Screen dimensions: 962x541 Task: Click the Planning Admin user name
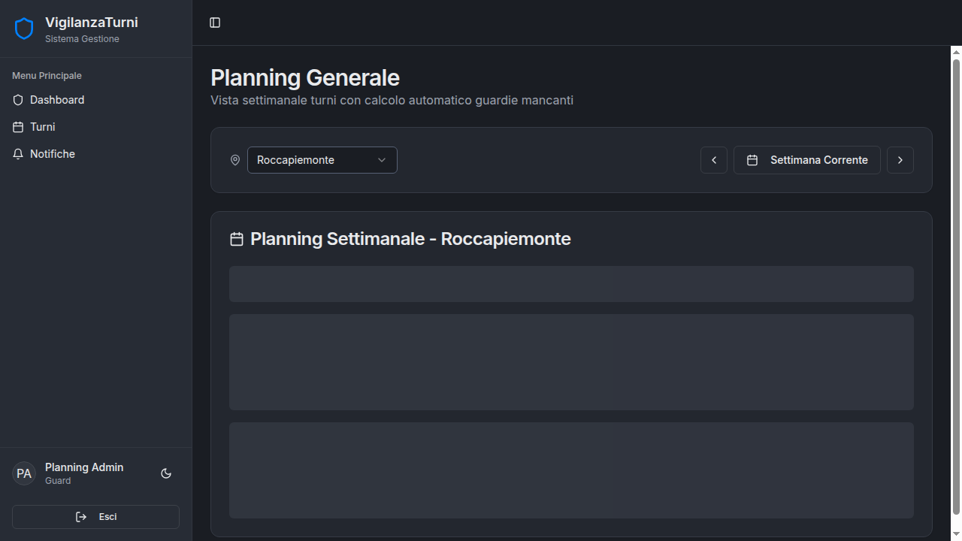click(x=84, y=467)
